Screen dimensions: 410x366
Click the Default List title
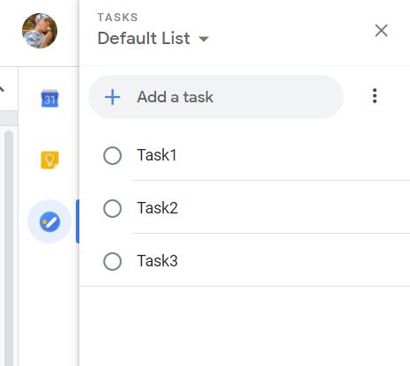pyautogui.click(x=144, y=38)
